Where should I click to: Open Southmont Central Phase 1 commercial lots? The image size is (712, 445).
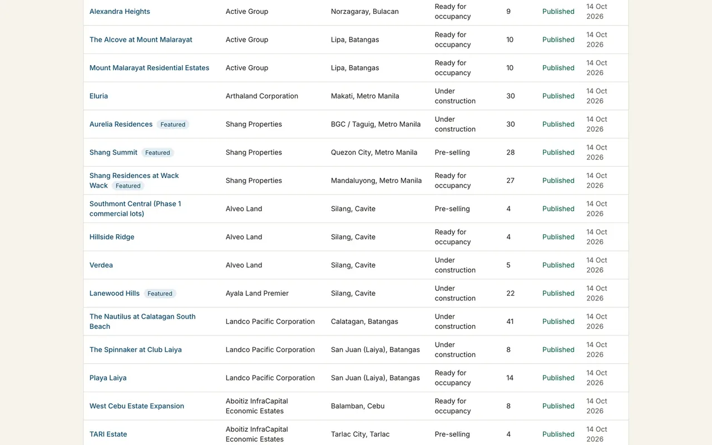coord(135,209)
